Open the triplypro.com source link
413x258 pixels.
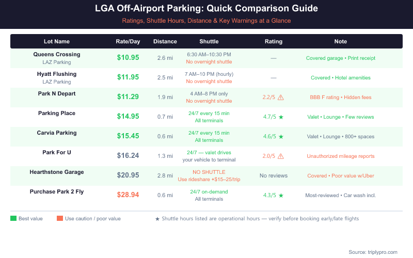[x=373, y=252]
